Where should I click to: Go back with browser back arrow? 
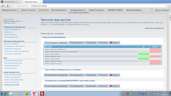[x=3, y=6]
